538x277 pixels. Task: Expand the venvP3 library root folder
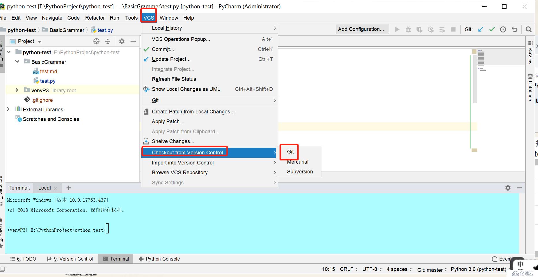[17, 90]
